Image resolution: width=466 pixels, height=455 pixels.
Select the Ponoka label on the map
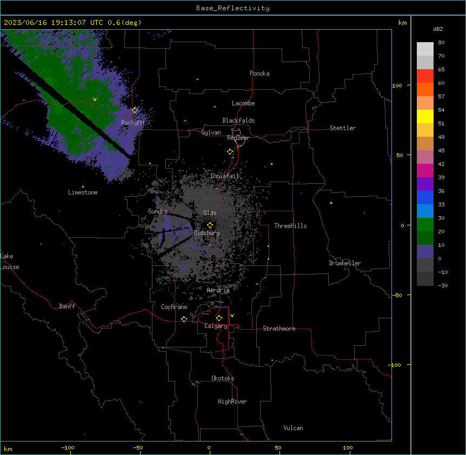point(259,73)
